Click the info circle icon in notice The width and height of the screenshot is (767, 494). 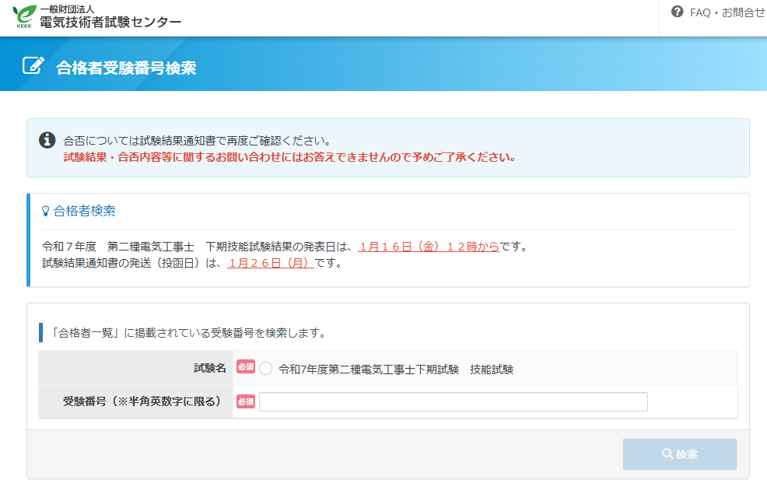(47, 140)
